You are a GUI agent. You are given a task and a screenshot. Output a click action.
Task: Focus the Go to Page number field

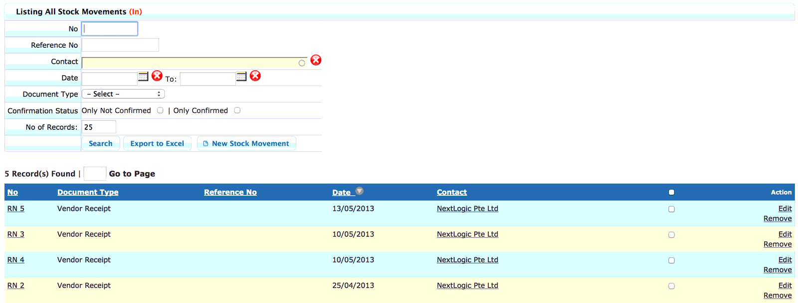tap(95, 174)
